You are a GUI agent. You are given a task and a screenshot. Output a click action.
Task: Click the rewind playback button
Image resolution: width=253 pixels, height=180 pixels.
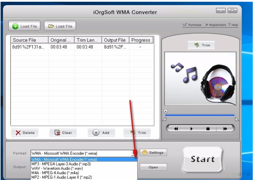[176, 129]
